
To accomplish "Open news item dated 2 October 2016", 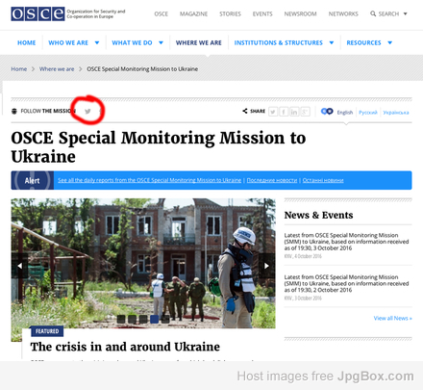I will (x=346, y=283).
